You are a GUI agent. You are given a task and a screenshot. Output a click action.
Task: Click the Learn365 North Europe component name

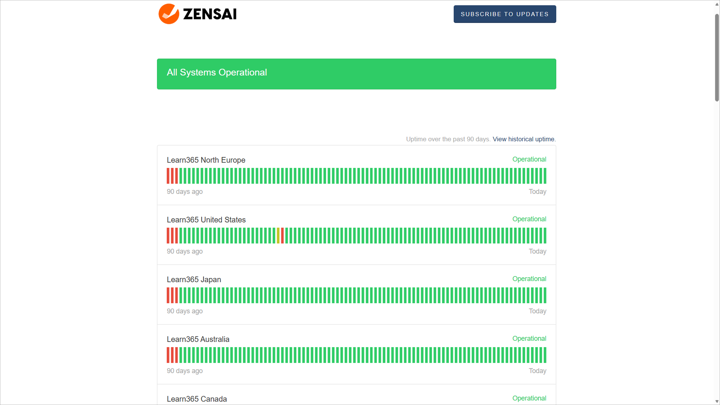coord(206,160)
